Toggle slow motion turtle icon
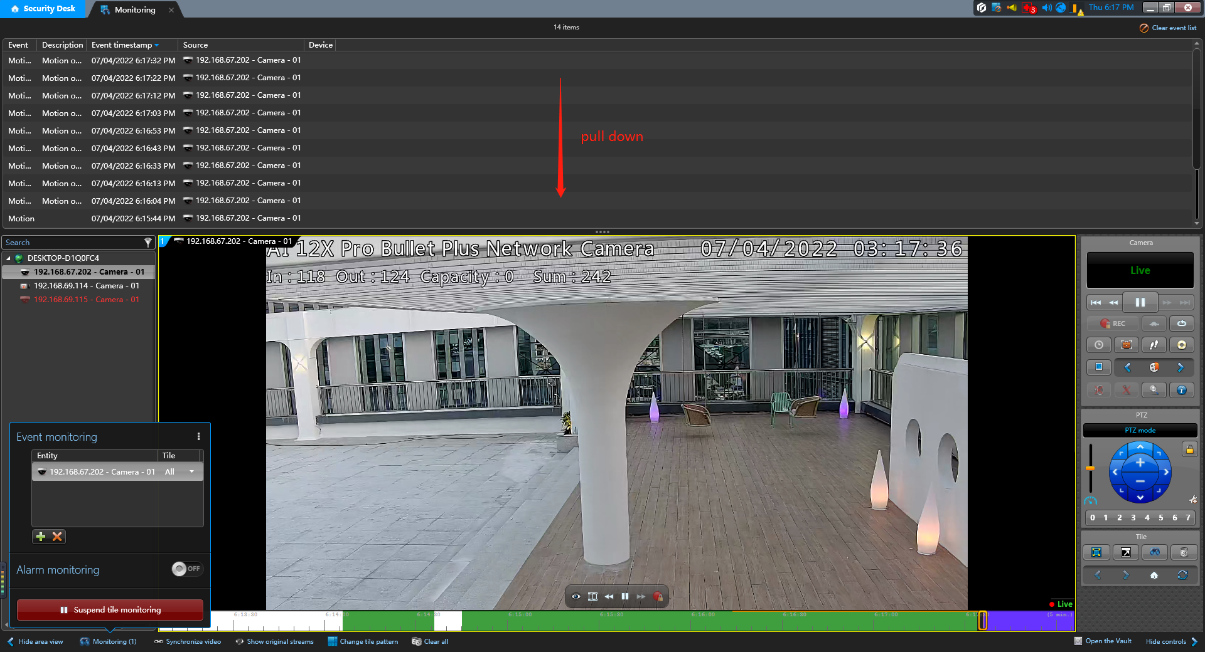Screen dimensions: 1205x652 [1154, 323]
